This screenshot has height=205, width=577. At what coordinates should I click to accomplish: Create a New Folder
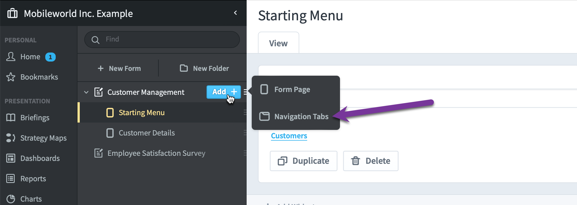click(204, 68)
